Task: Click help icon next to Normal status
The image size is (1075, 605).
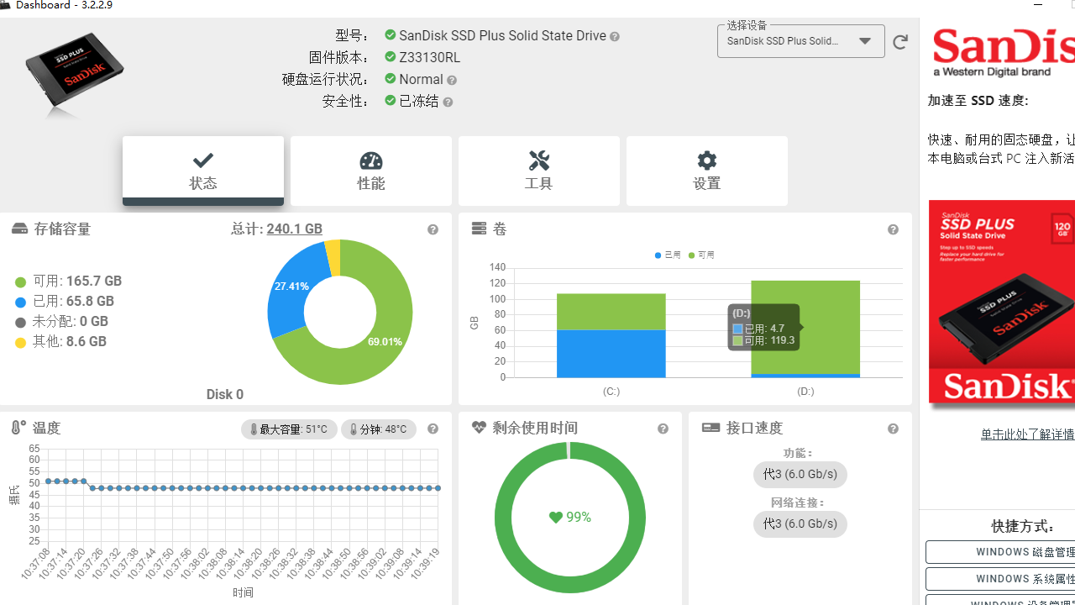Action: (x=452, y=81)
